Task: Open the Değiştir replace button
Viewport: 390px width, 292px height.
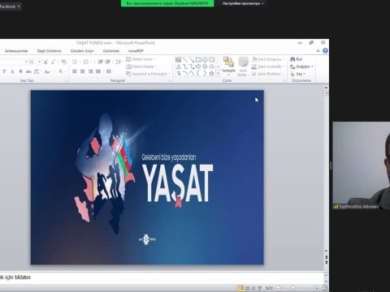Action: 301,67
